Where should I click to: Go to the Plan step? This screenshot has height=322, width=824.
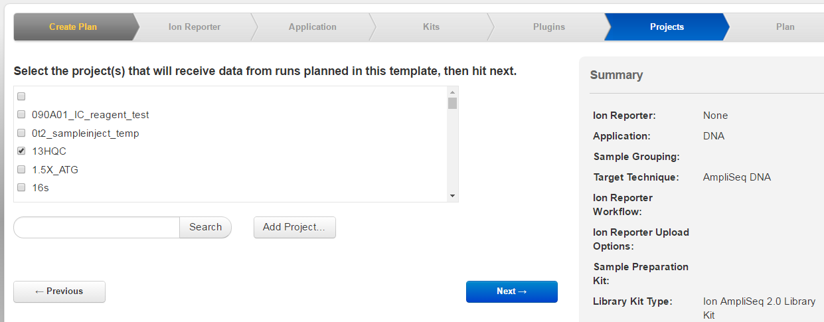pos(785,27)
